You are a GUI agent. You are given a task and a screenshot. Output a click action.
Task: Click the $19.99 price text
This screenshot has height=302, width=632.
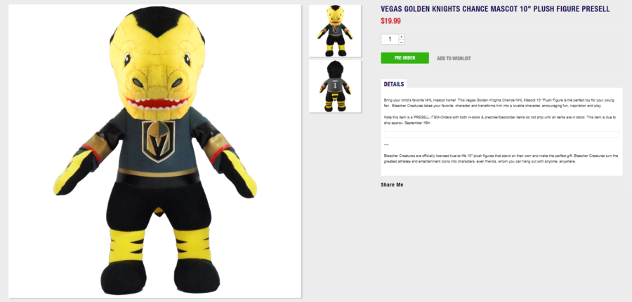(x=390, y=21)
